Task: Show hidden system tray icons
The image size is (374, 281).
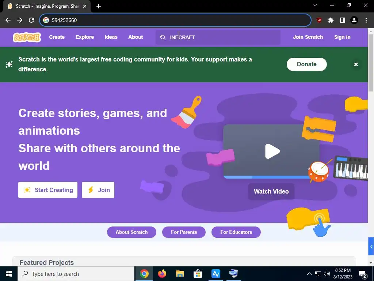Action: 309,274
